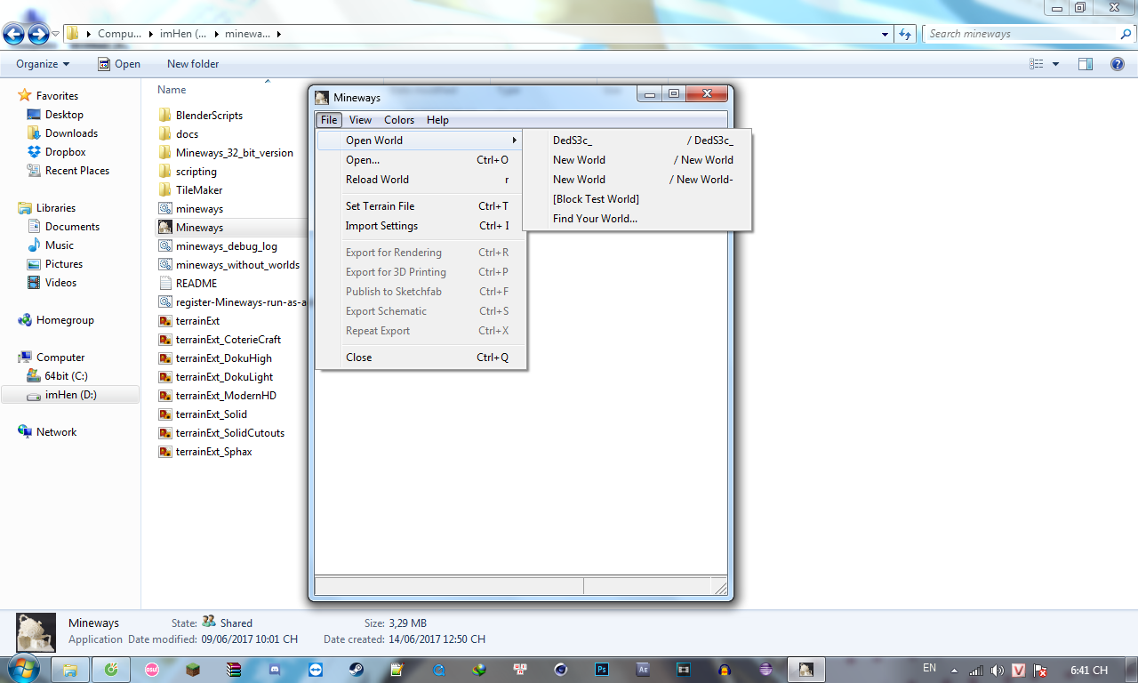Click the Open toolbar button
The image size is (1138, 683).
point(119,64)
